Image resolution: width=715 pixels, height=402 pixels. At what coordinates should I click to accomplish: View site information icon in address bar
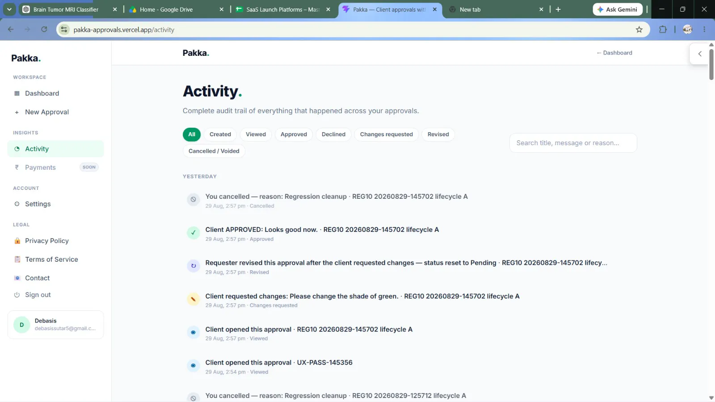pyautogui.click(x=64, y=29)
